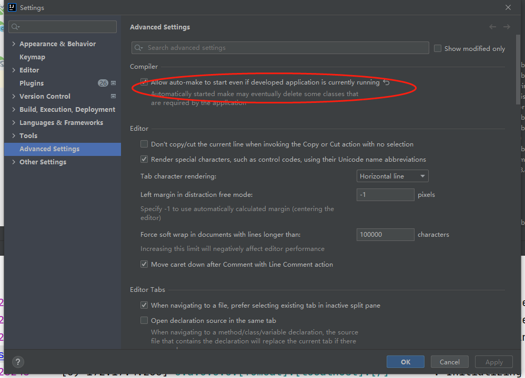Click the help question mark icon
Viewport: 525px width, 378px height.
pos(18,362)
